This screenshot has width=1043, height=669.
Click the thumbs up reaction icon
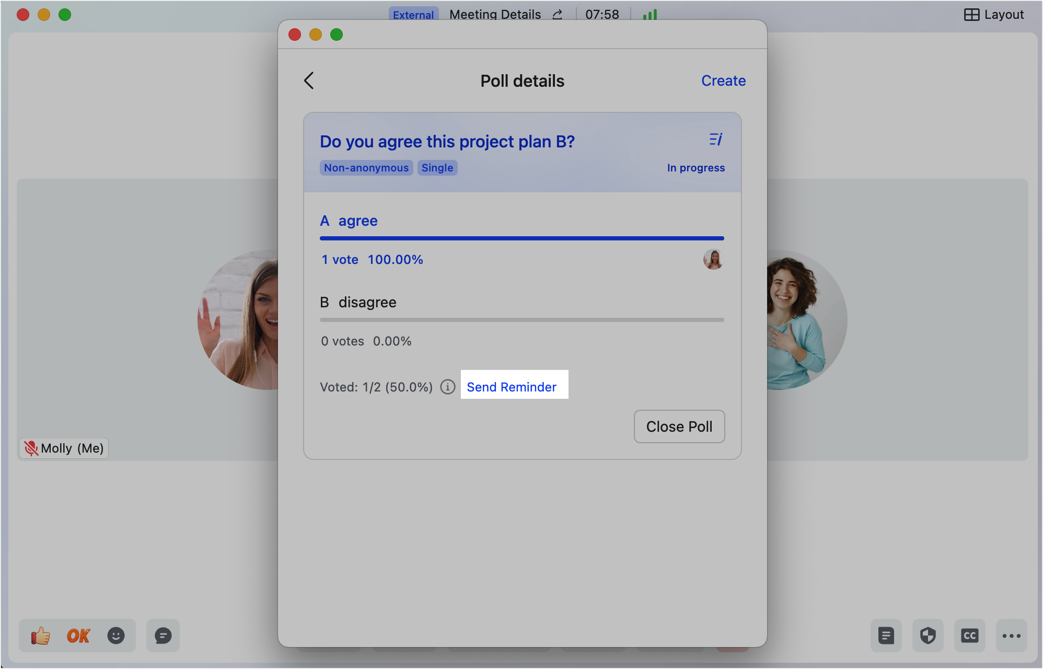tap(41, 636)
